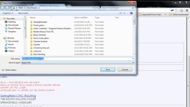The image size is (190, 107).
Task: Open Dropbox in the navigation pane
Action: pyautogui.click(x=12, y=32)
